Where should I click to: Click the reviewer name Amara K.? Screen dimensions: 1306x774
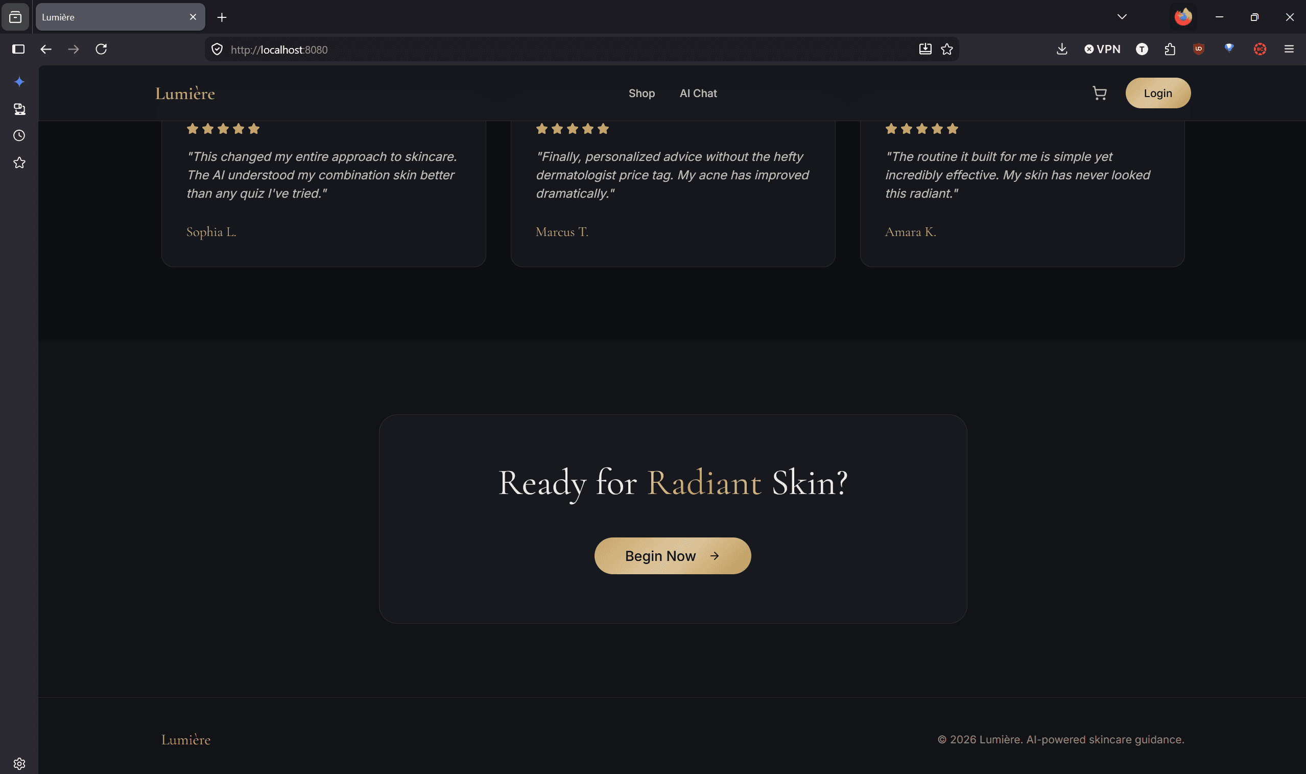(910, 231)
